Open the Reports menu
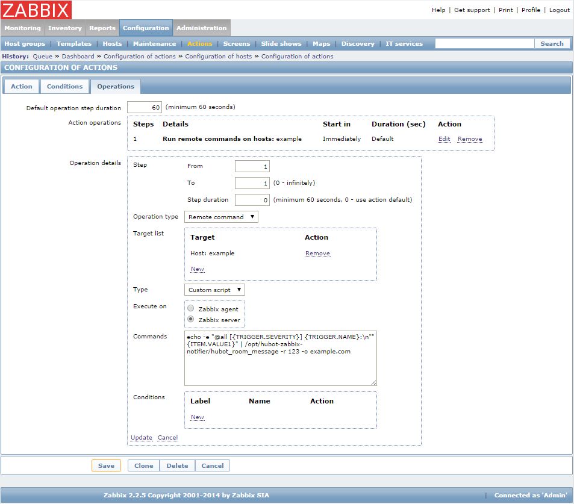 (102, 28)
